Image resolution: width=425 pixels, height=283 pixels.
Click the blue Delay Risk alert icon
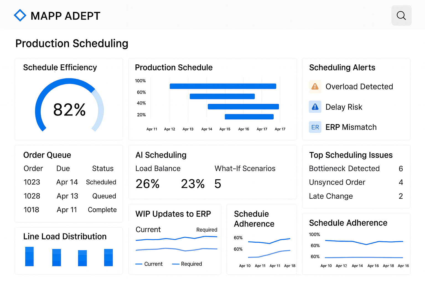pyautogui.click(x=315, y=107)
